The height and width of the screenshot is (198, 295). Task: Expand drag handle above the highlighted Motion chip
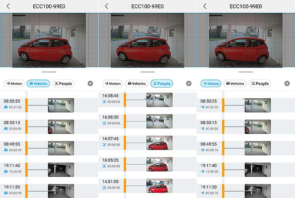tap(246, 72)
